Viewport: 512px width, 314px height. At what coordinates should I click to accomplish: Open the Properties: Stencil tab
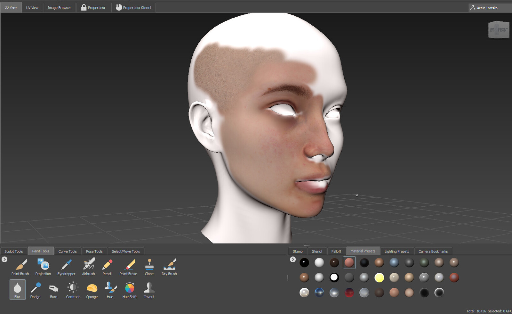click(133, 8)
